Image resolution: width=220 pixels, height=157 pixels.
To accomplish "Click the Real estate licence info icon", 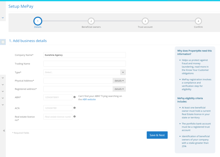I will pos(75,116).
